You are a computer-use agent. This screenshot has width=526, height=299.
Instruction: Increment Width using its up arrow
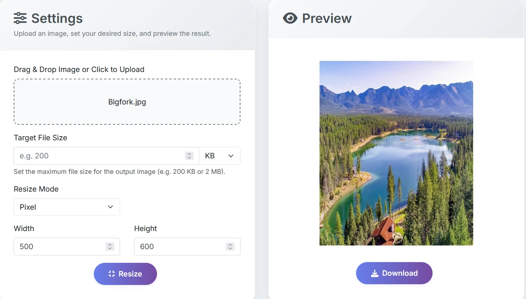pyautogui.click(x=110, y=245)
